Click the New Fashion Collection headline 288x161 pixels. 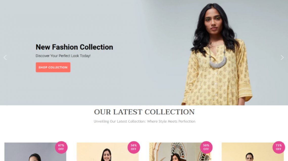pos(74,47)
